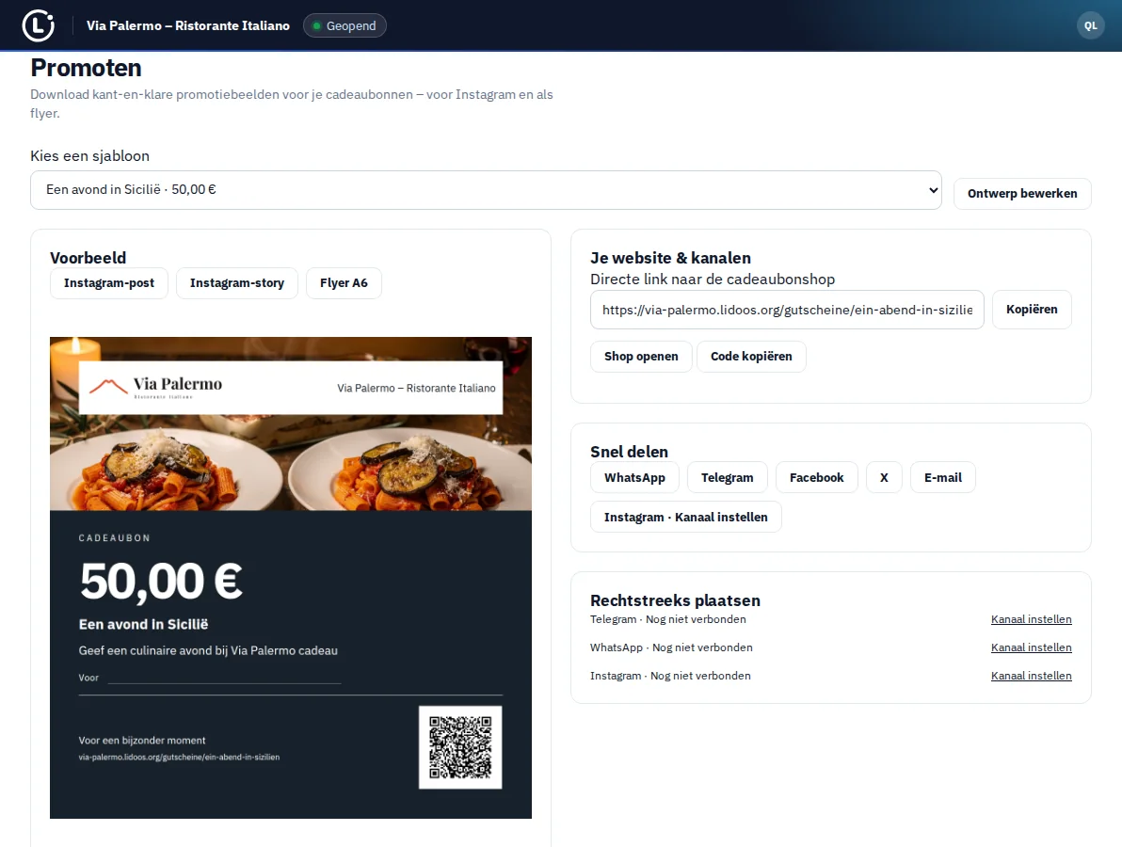1122x847 pixels.
Task: Share via Facebook button
Action: 816,478
